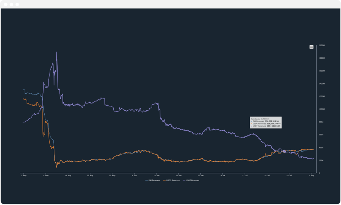Open the chart hamburger context menu

(311, 47)
